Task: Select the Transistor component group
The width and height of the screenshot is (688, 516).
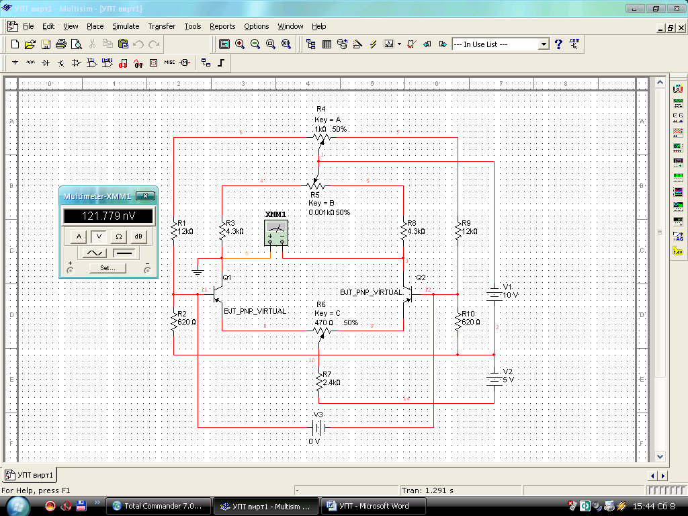Action: pos(61,62)
